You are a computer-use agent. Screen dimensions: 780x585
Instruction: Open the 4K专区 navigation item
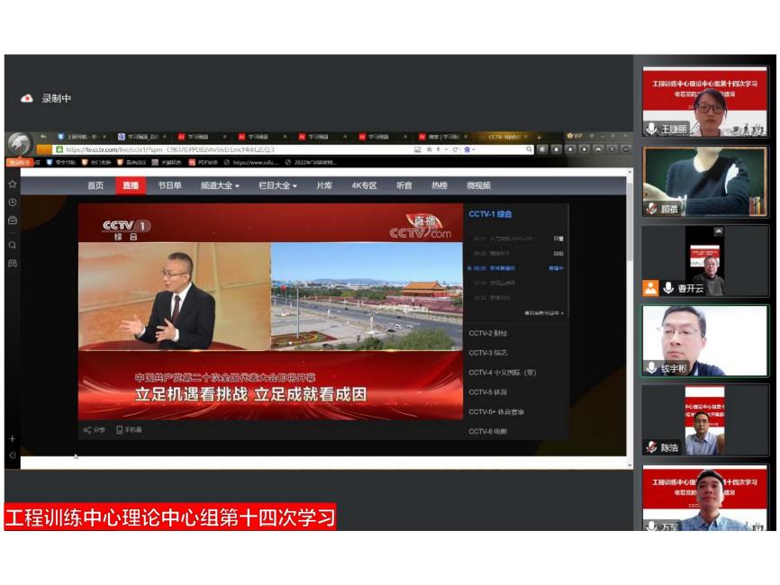(x=363, y=185)
